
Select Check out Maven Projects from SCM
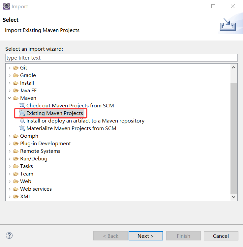click(70, 105)
